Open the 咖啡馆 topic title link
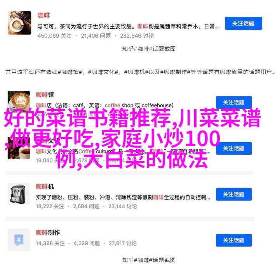The width and height of the screenshot is (275, 272). 45,95
